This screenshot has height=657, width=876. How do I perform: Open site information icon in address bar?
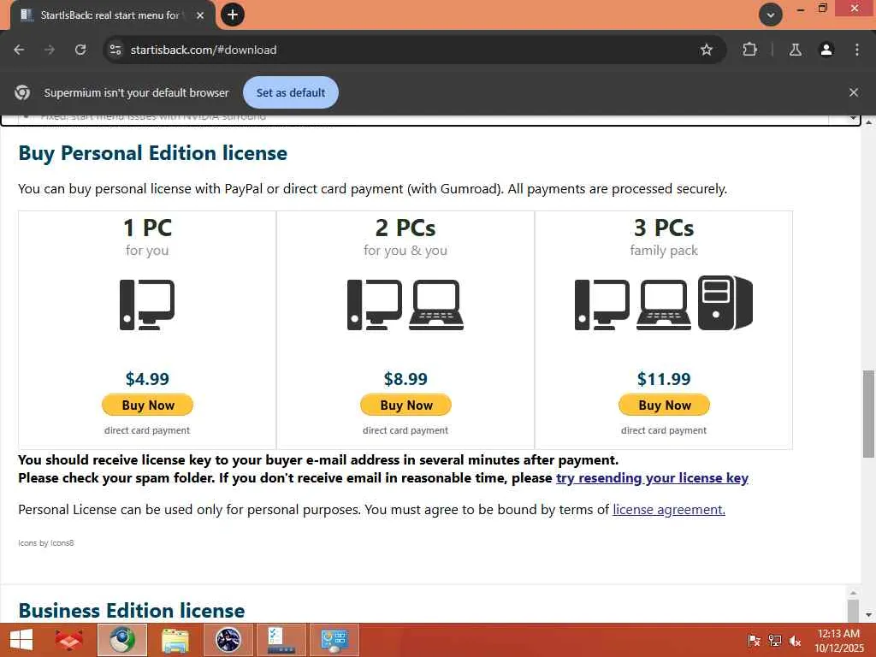point(115,50)
